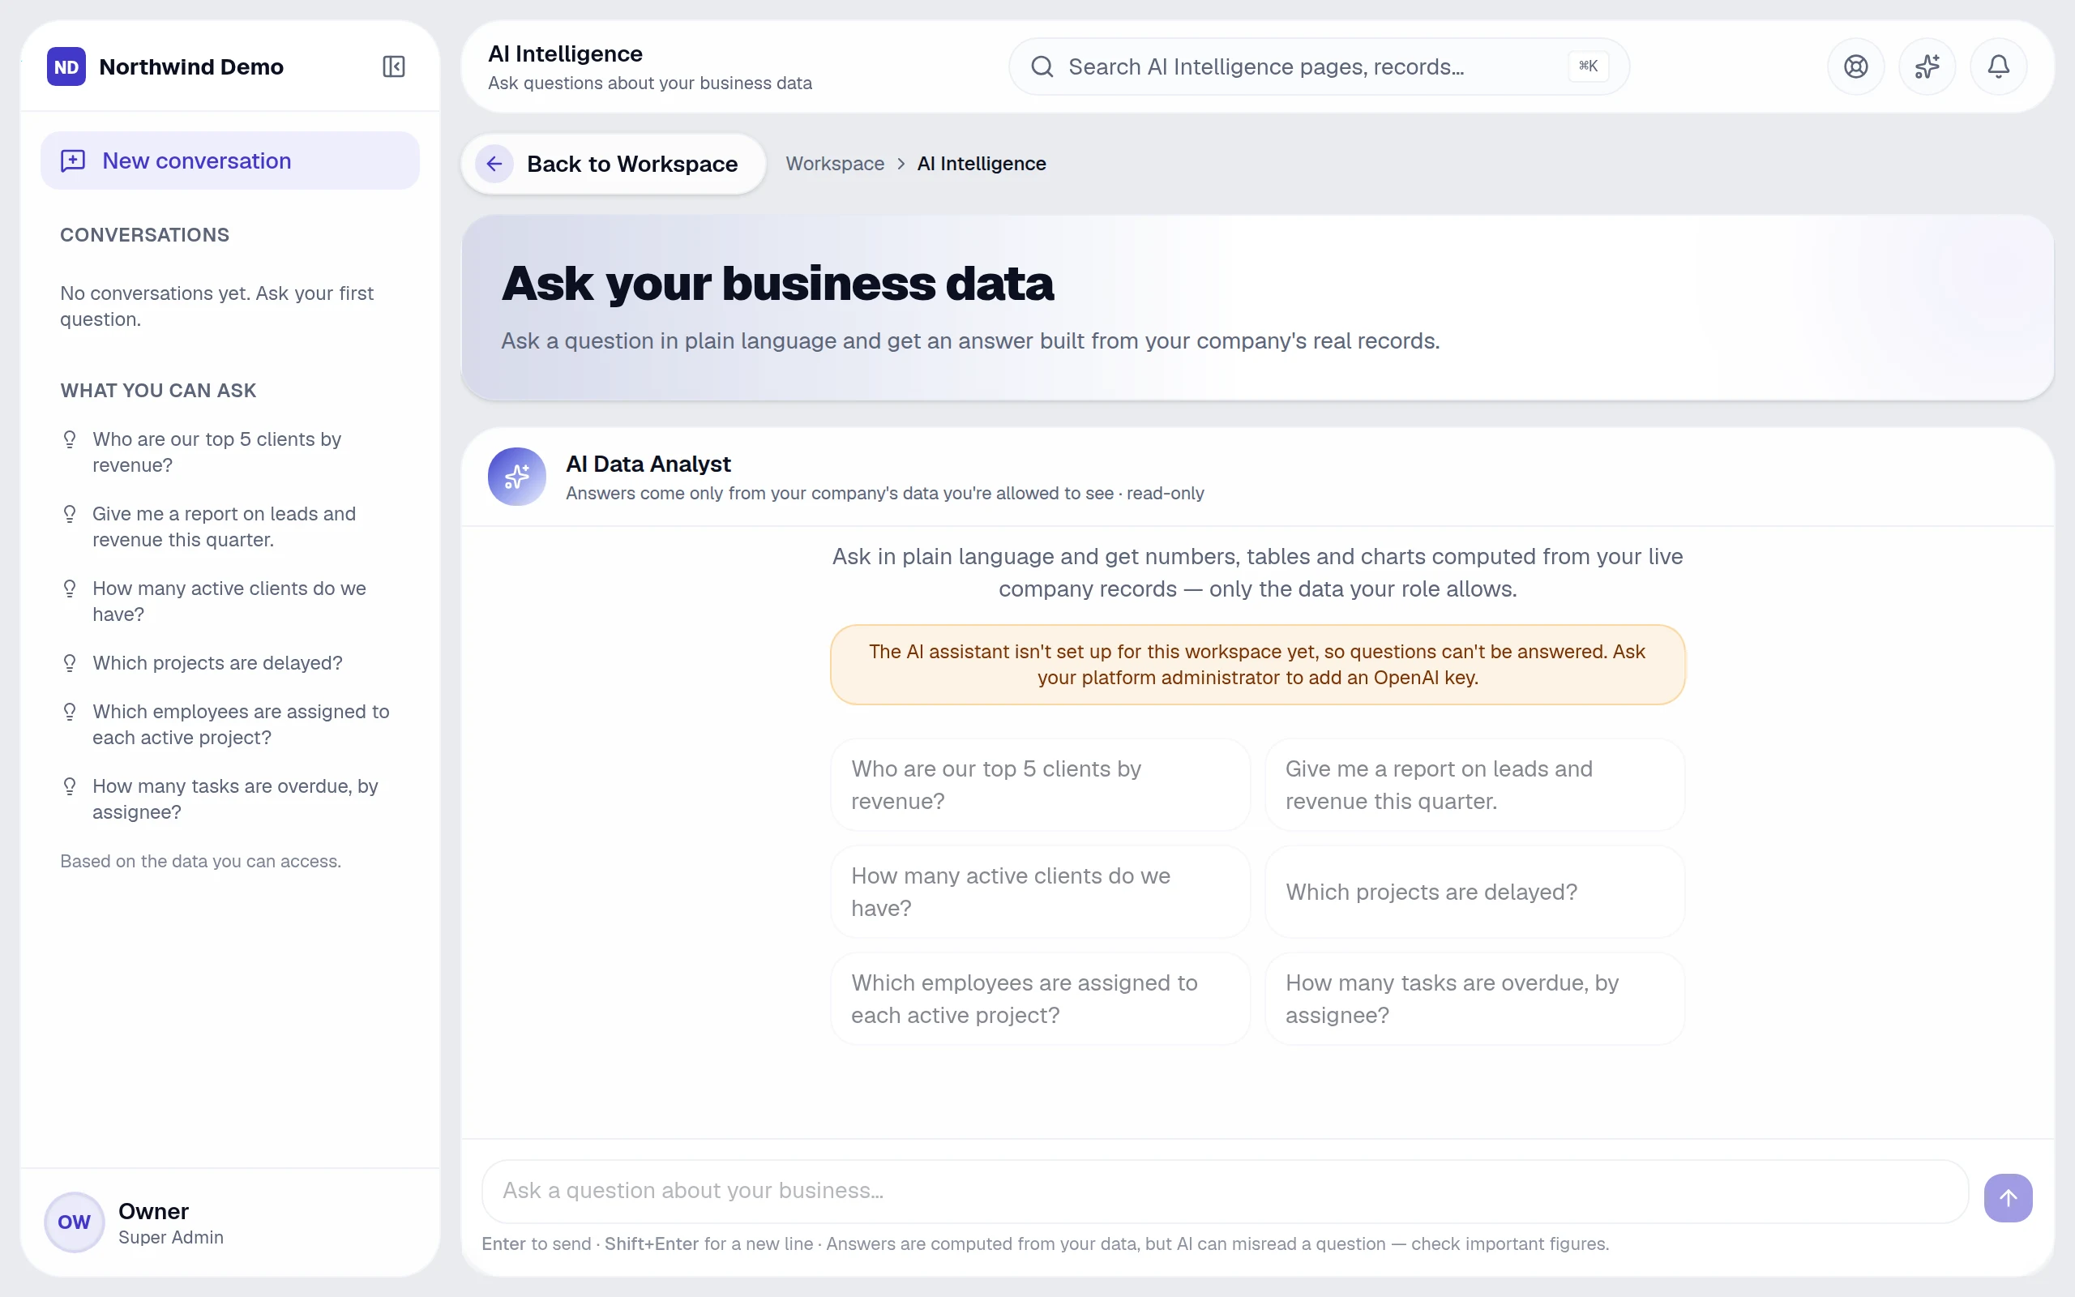This screenshot has height=1297, width=2075.
Task: Click the ⌘K shortcut badge
Action: coord(1588,66)
